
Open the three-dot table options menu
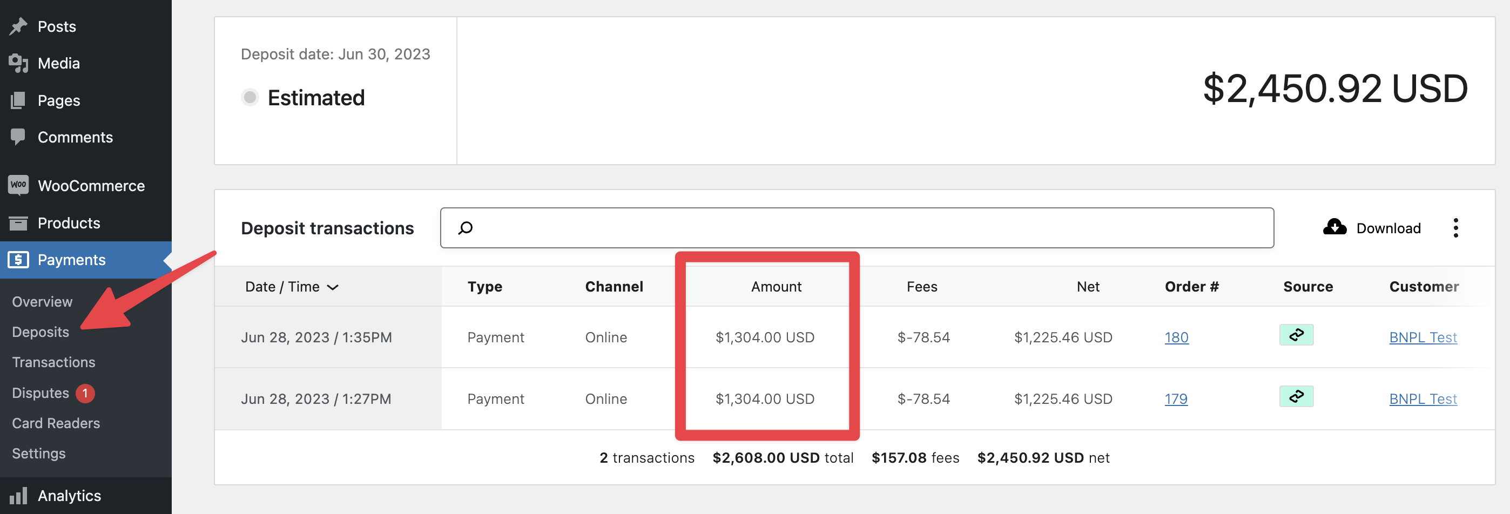pos(1455,228)
